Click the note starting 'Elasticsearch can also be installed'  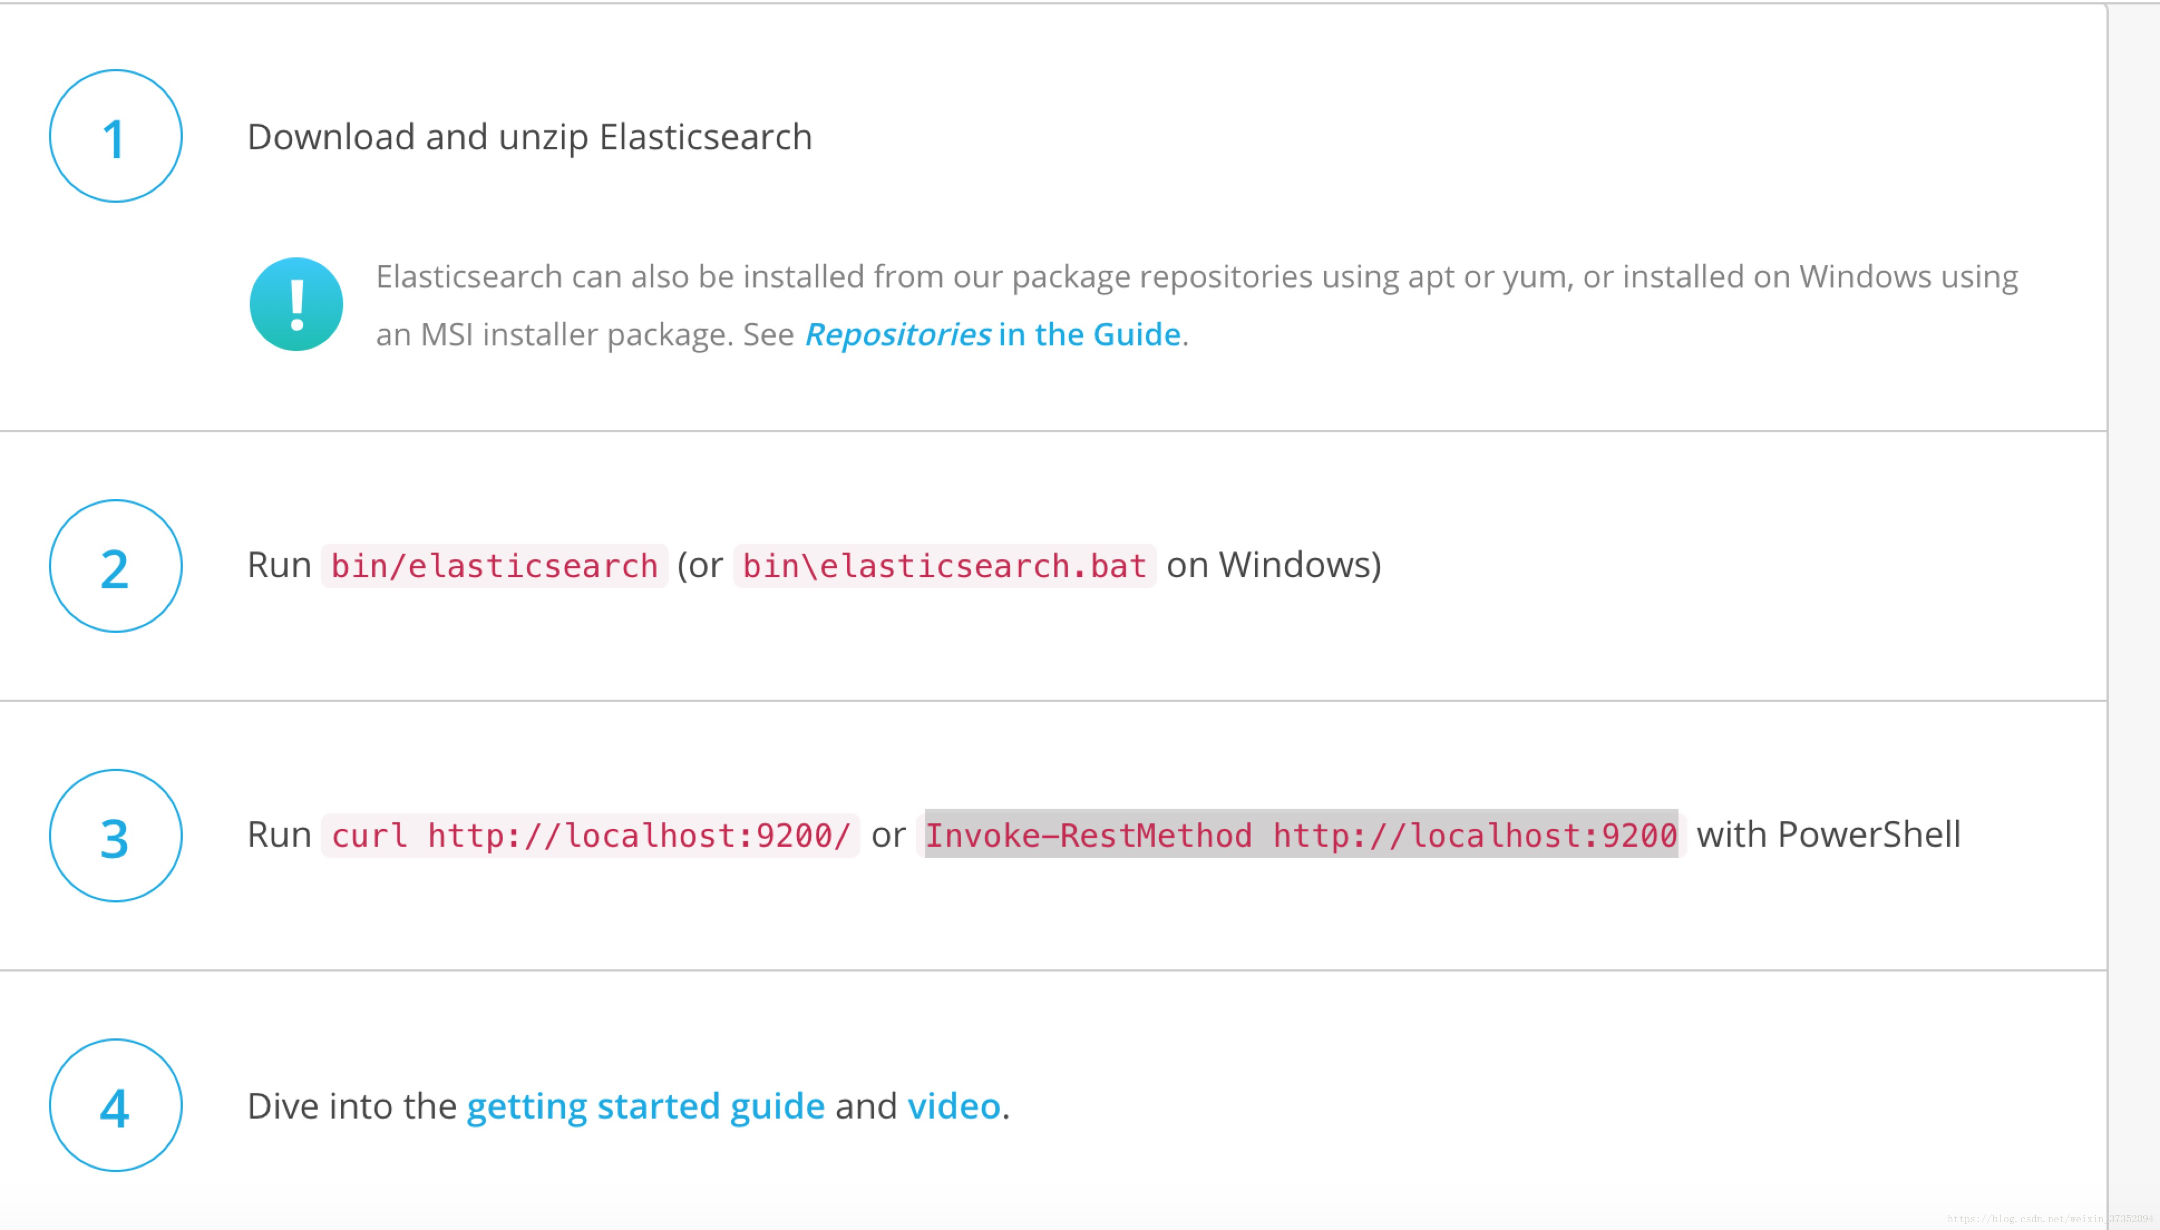tap(1196, 306)
